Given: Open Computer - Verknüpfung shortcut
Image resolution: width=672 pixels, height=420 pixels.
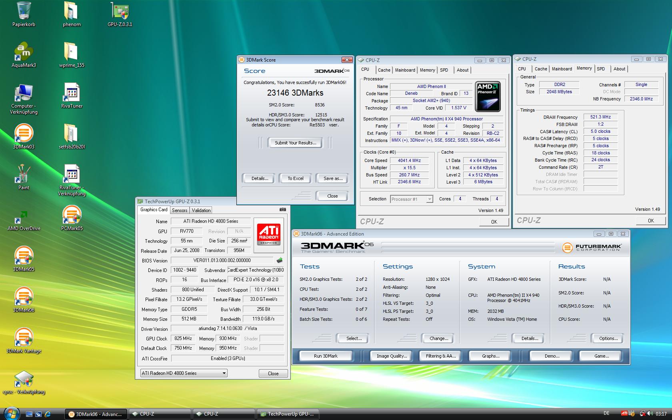Looking at the screenshot, I should pyautogui.click(x=24, y=99).
